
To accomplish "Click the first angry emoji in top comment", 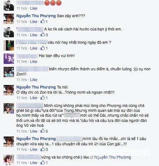I will pos(47,3).
